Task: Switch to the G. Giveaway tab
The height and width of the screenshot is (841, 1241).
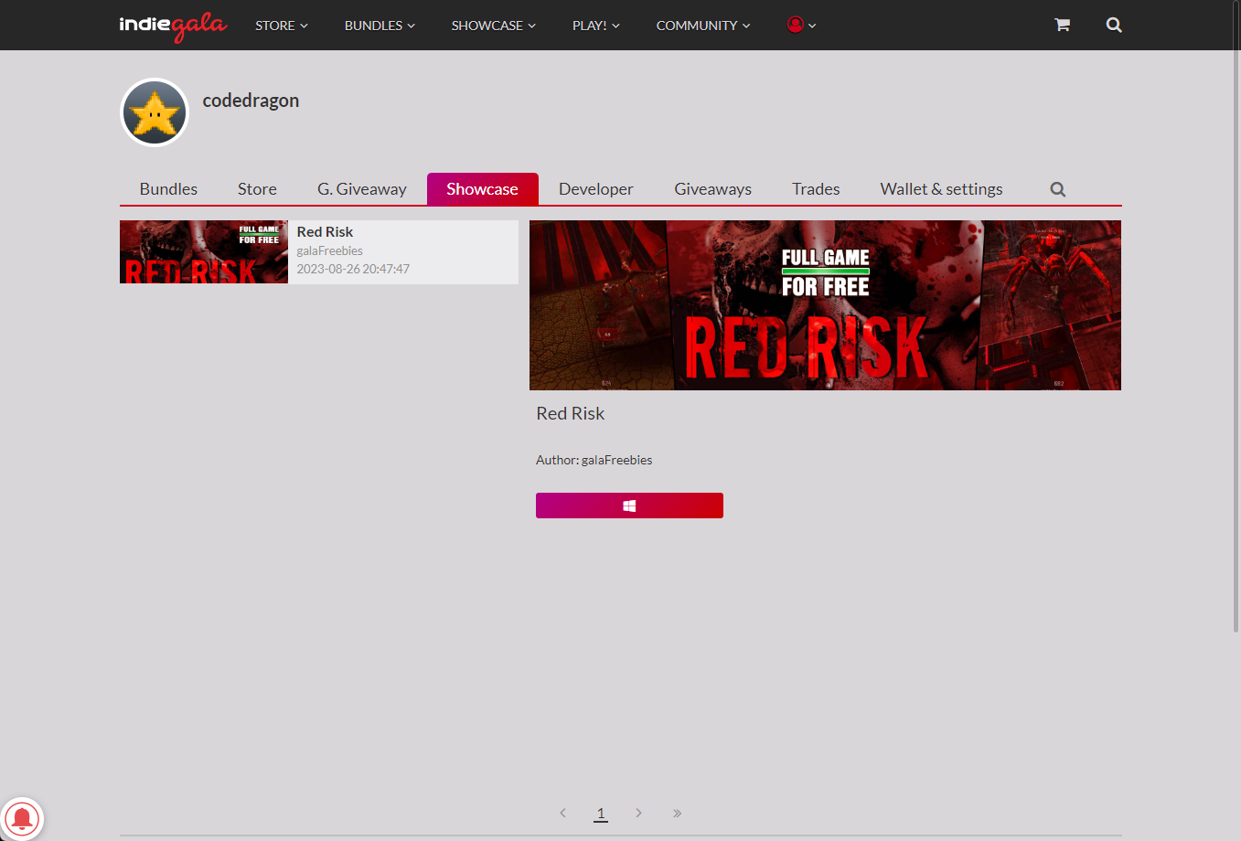Action: (x=362, y=189)
